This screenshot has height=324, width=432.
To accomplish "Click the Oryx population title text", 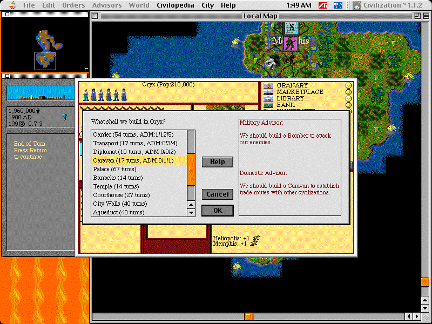I will tap(168, 84).
